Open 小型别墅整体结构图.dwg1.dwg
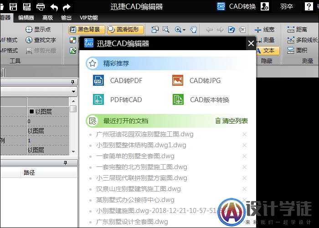The image size is (319, 228). 141,145
